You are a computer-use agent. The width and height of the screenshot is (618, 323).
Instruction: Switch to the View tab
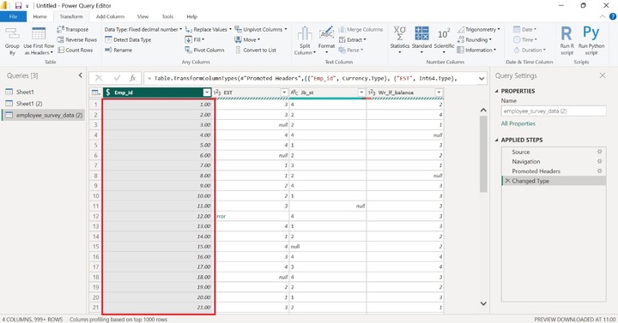pos(142,16)
